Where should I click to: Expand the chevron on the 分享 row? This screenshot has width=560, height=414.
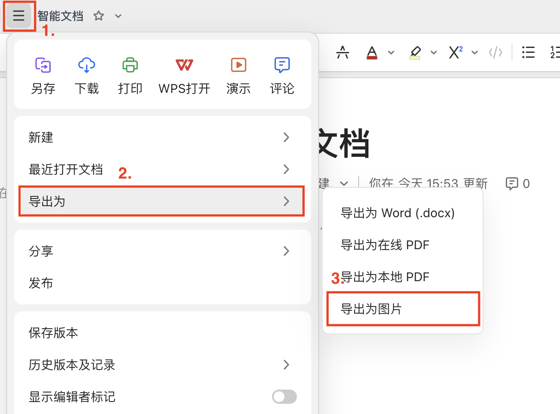(x=287, y=251)
